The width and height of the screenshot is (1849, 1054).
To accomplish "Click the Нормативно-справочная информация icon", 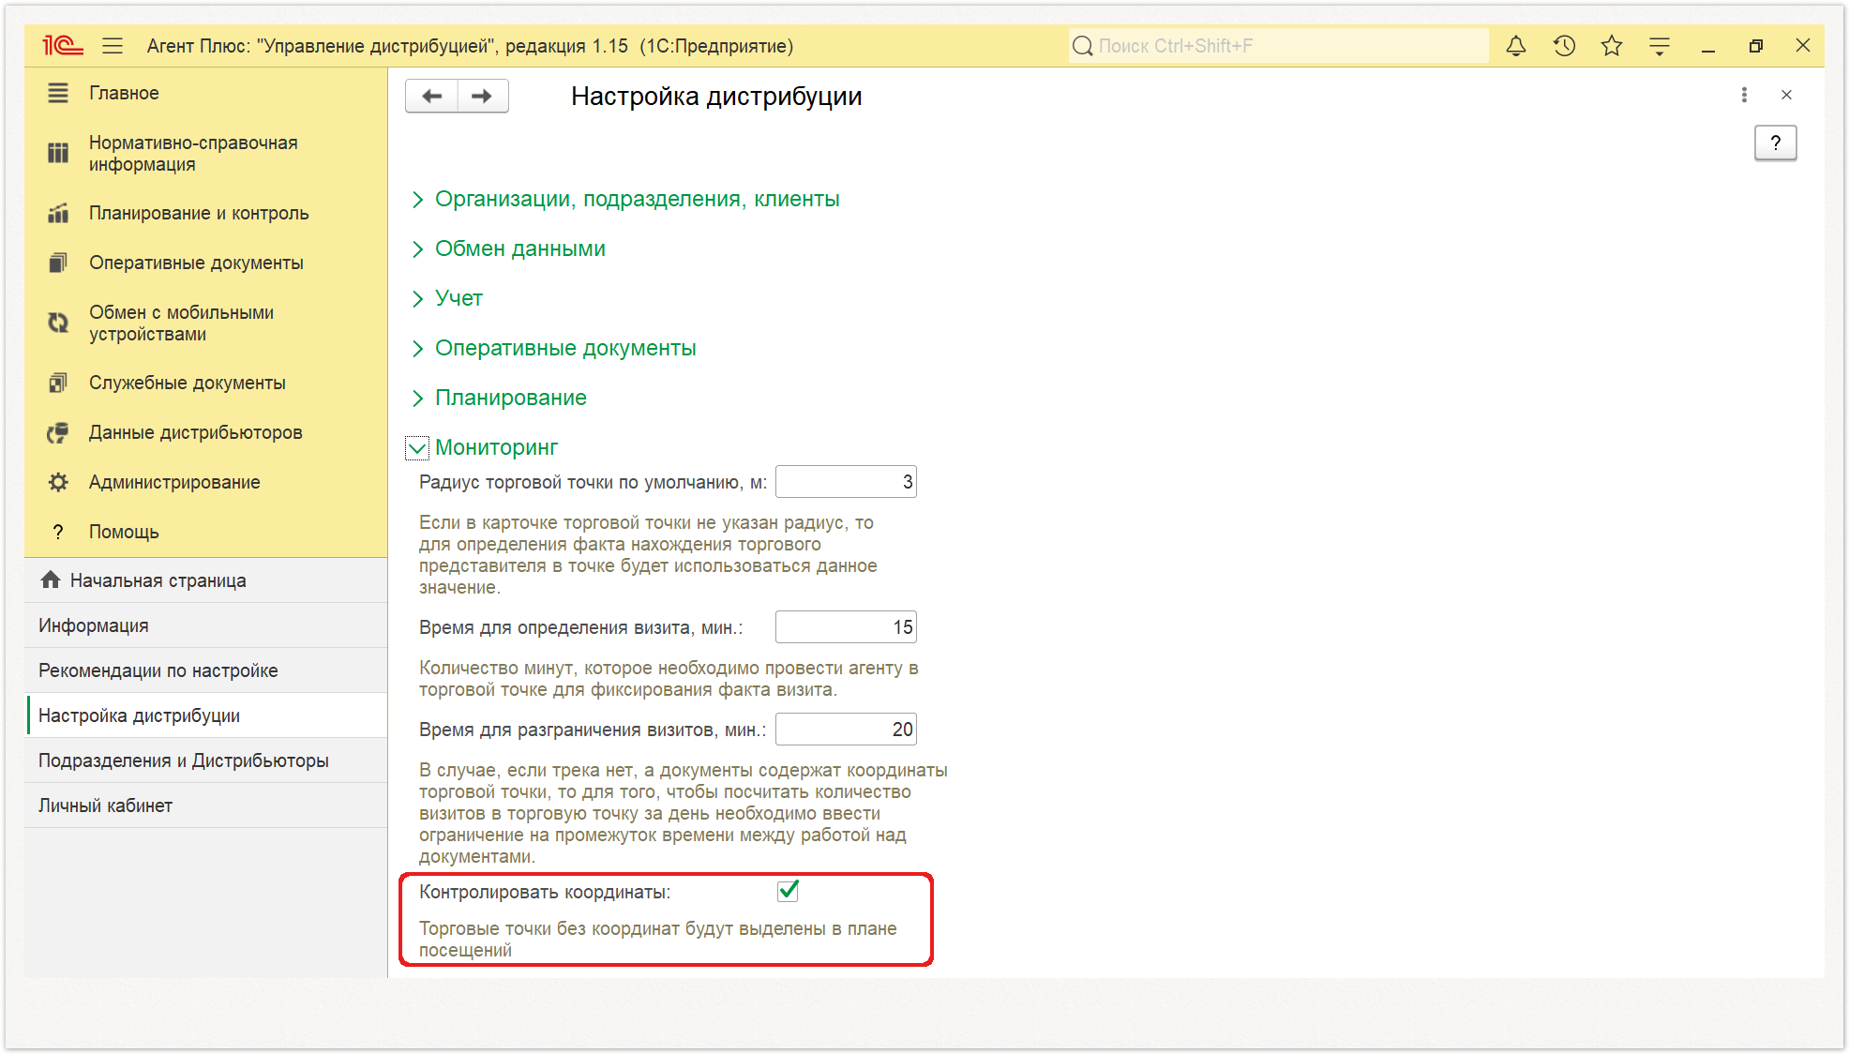I will click(58, 153).
